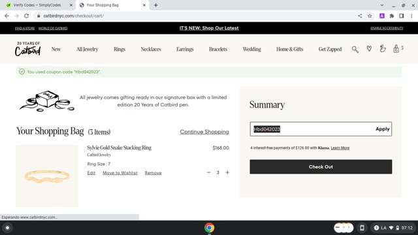Open the Home & Gifts menu
This screenshot has width=418, height=235.
point(290,50)
